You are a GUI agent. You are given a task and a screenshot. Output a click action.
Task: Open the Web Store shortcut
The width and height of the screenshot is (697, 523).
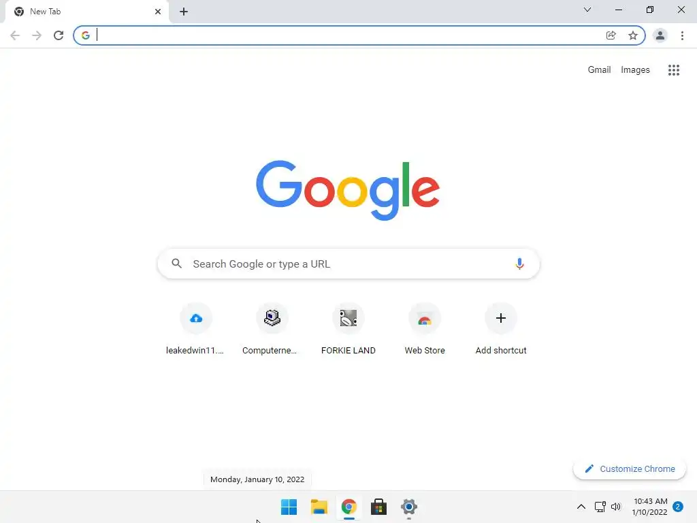[425, 329]
